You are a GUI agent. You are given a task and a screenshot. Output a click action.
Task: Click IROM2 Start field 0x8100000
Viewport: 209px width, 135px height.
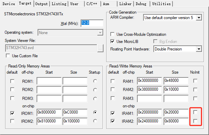pyautogui.click(x=49, y=121)
